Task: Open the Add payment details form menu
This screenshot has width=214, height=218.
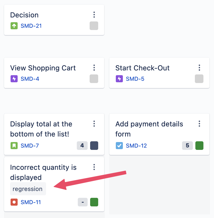Action: coord(199,124)
